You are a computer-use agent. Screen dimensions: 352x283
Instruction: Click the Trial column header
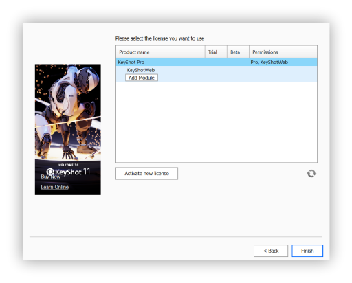(216, 52)
